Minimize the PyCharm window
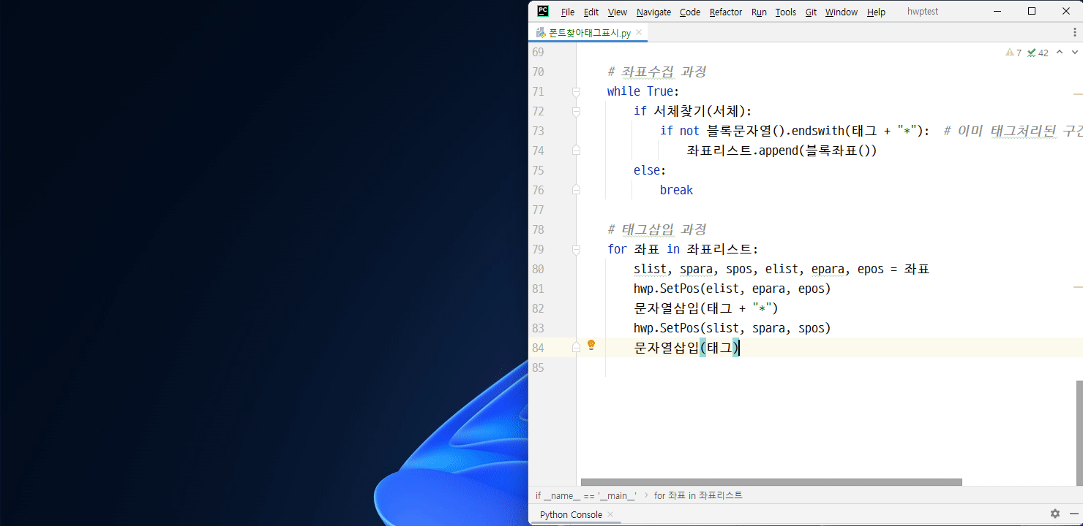1083x526 pixels. [x=997, y=11]
